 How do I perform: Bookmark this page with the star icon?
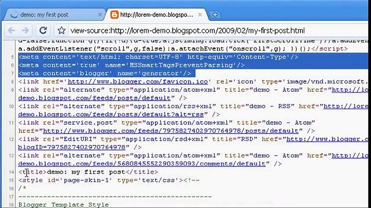[61, 31]
